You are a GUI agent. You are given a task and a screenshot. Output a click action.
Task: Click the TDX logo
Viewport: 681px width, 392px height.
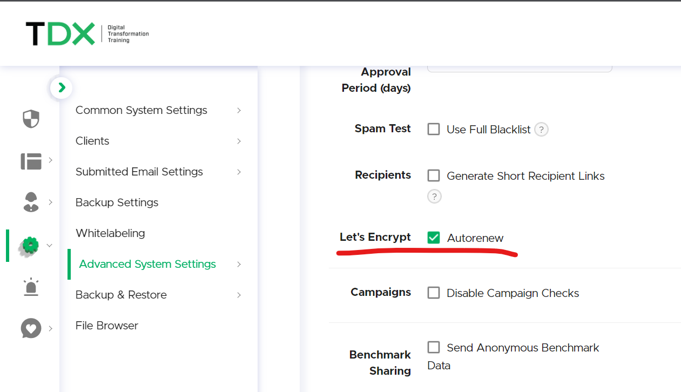87,34
